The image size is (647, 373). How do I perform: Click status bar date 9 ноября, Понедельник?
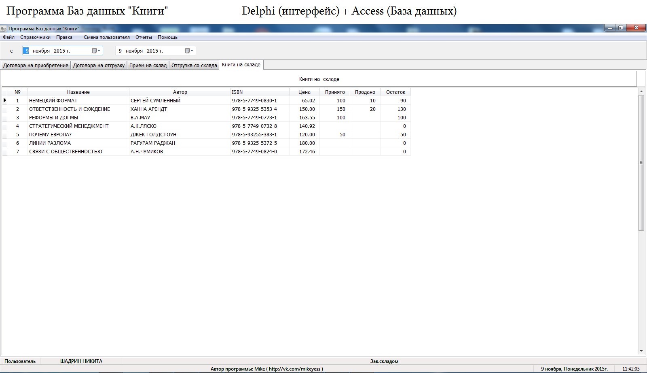[574, 369]
